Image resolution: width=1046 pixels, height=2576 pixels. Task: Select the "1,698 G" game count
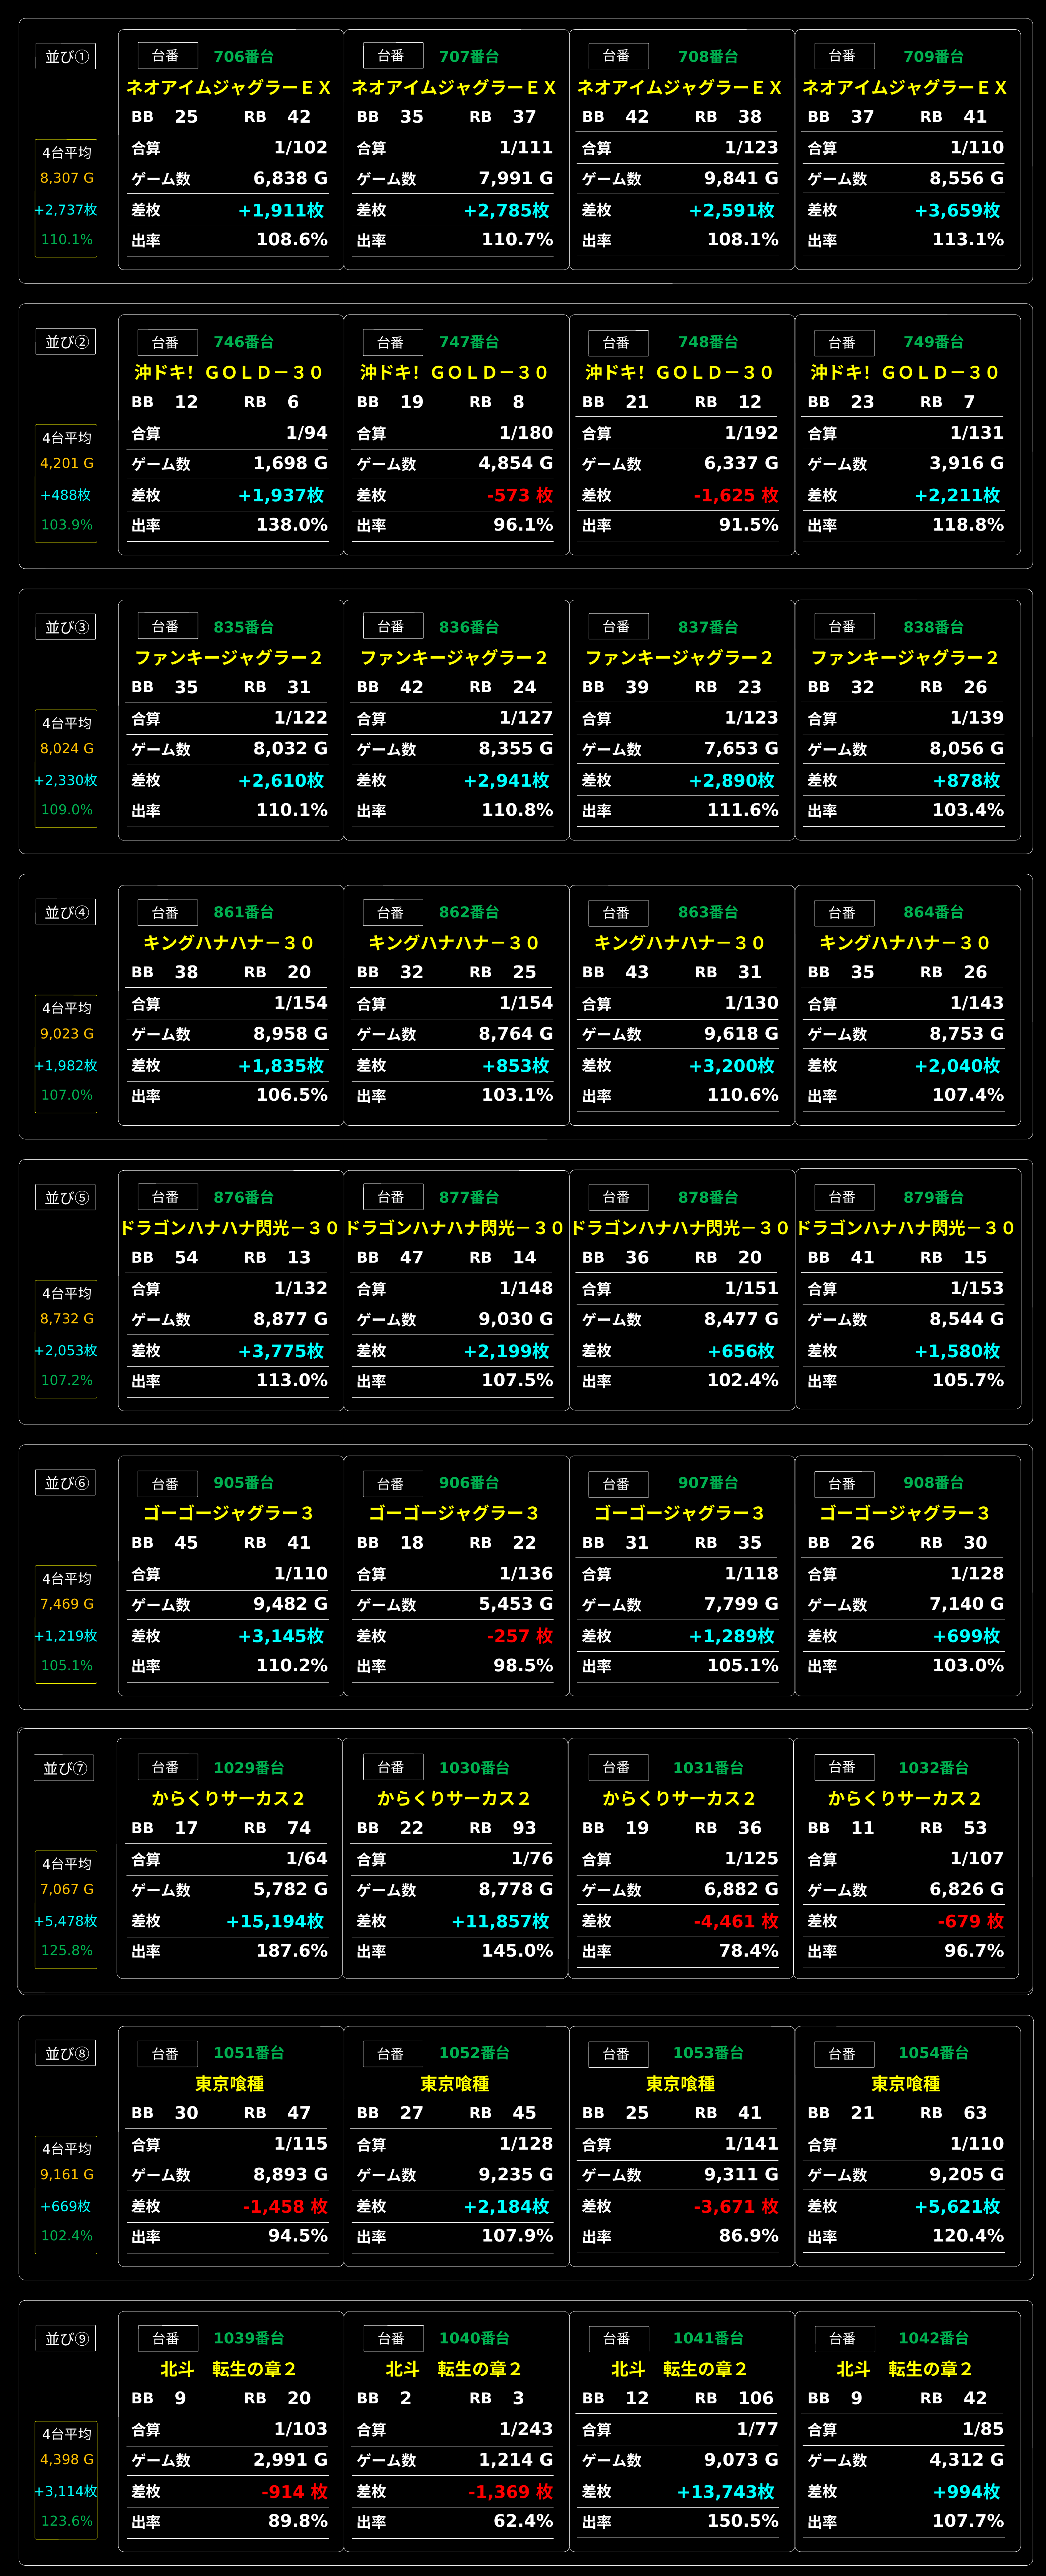(290, 463)
